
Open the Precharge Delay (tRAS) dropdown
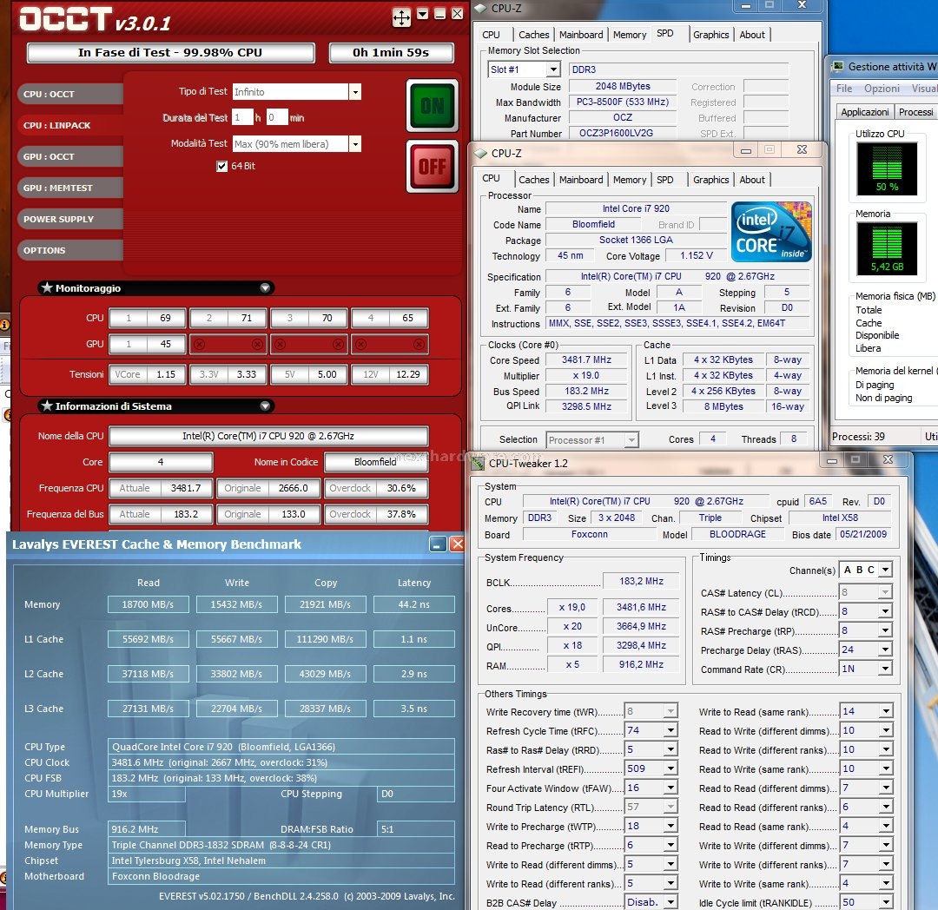point(886,650)
